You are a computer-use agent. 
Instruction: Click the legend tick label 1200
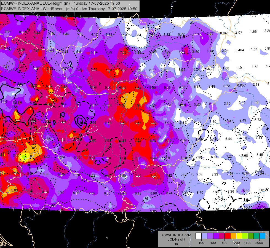point(236,243)
